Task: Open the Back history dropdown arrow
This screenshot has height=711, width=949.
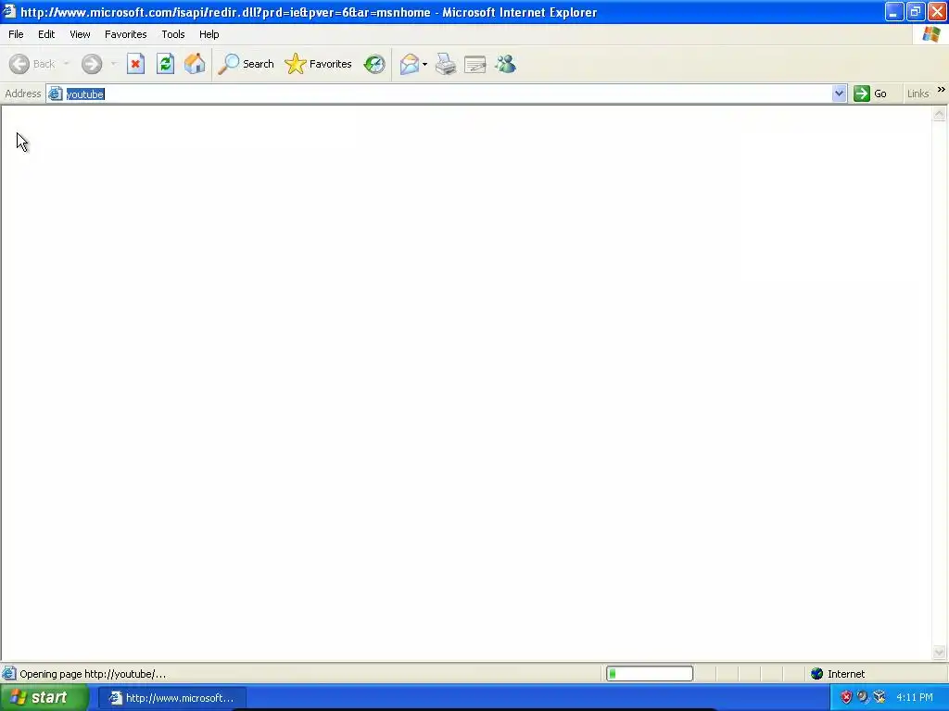Action: [67, 64]
